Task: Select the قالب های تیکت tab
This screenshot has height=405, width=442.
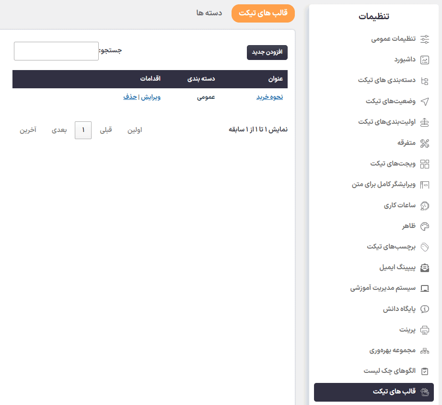Action: [263, 13]
